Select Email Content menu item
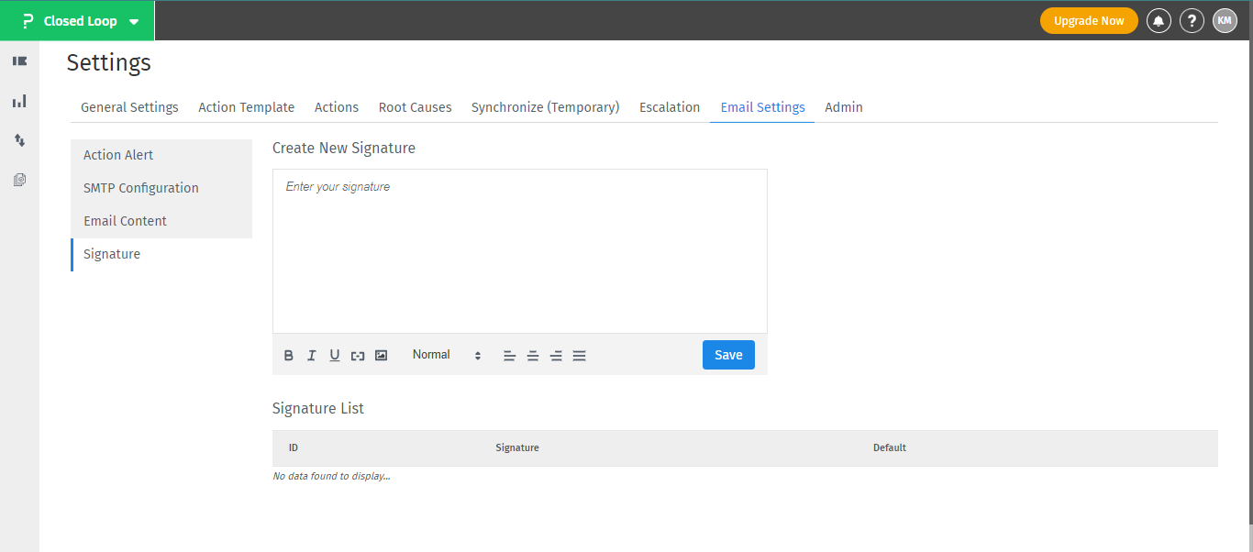Viewport: 1253px width, 552px height. pos(161,221)
